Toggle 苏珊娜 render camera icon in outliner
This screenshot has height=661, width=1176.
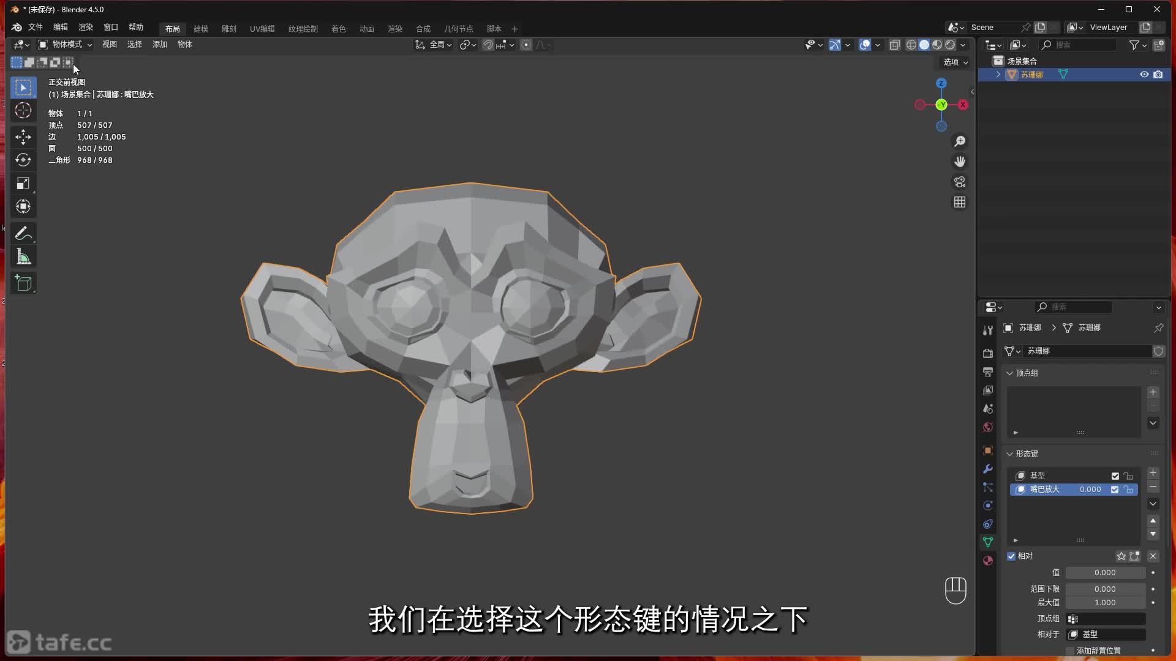(x=1158, y=75)
